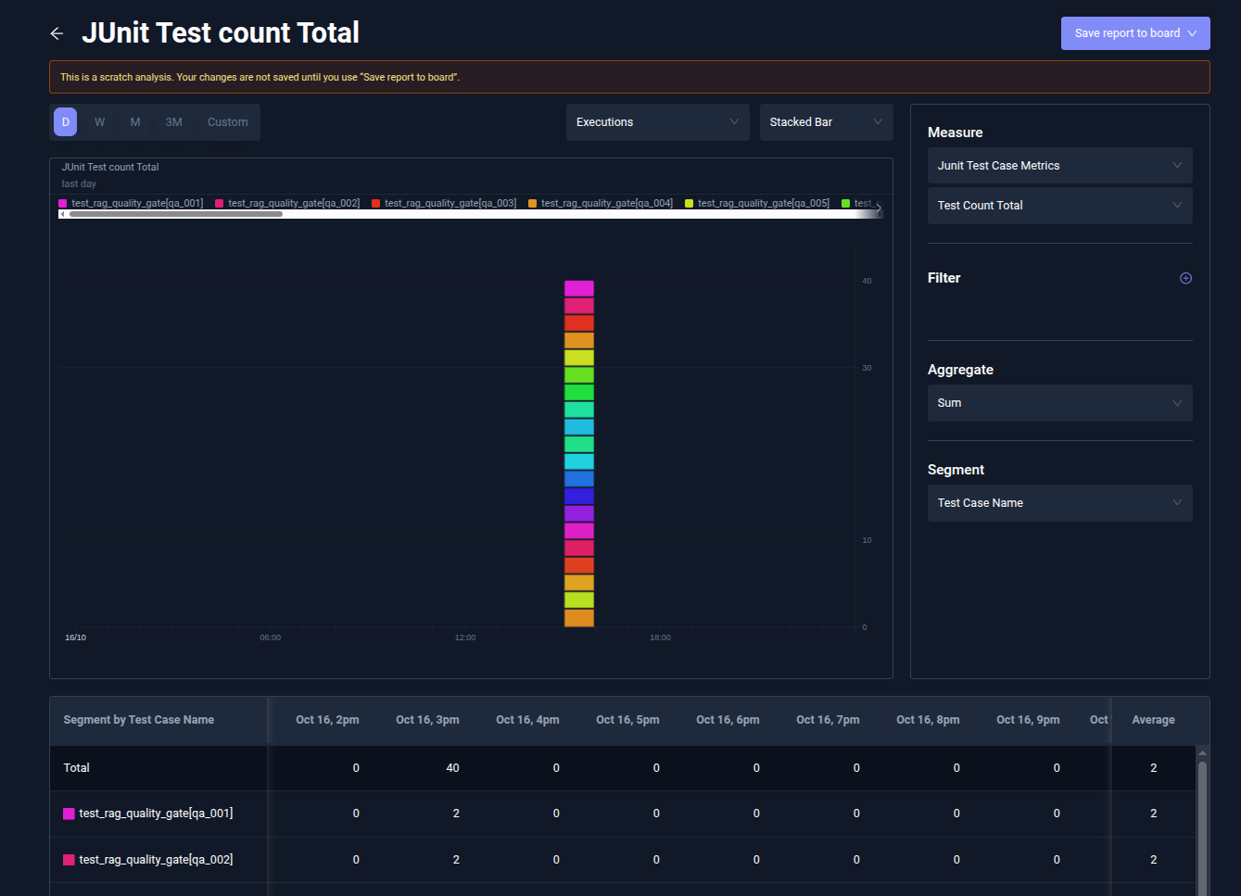Click the Total value 40 cell
This screenshot has width=1241, height=896.
(x=452, y=768)
